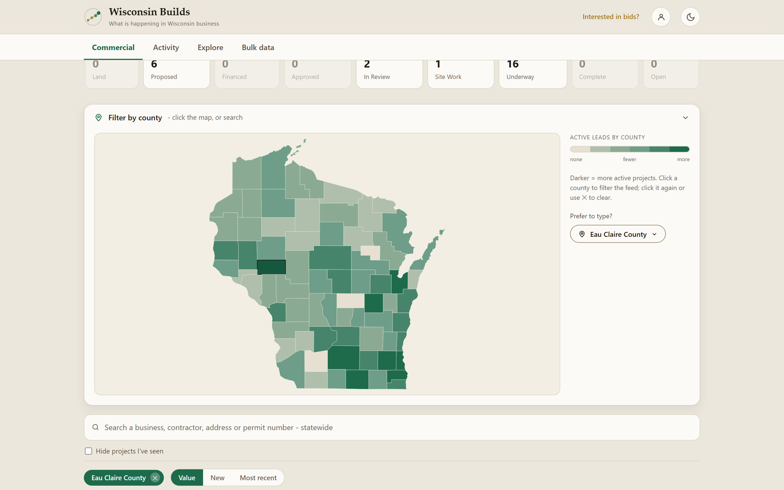Collapse the Filter by county panel
Image resolution: width=784 pixels, height=490 pixels.
tap(685, 118)
